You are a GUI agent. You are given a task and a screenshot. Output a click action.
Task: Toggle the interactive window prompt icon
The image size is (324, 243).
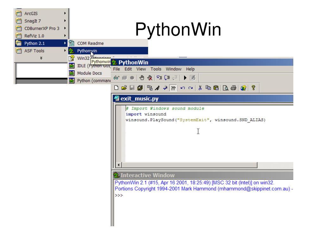(173, 88)
